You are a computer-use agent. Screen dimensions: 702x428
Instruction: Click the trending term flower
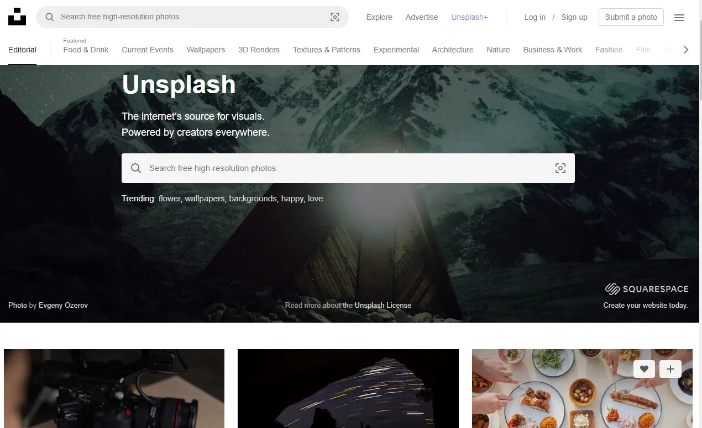click(170, 199)
